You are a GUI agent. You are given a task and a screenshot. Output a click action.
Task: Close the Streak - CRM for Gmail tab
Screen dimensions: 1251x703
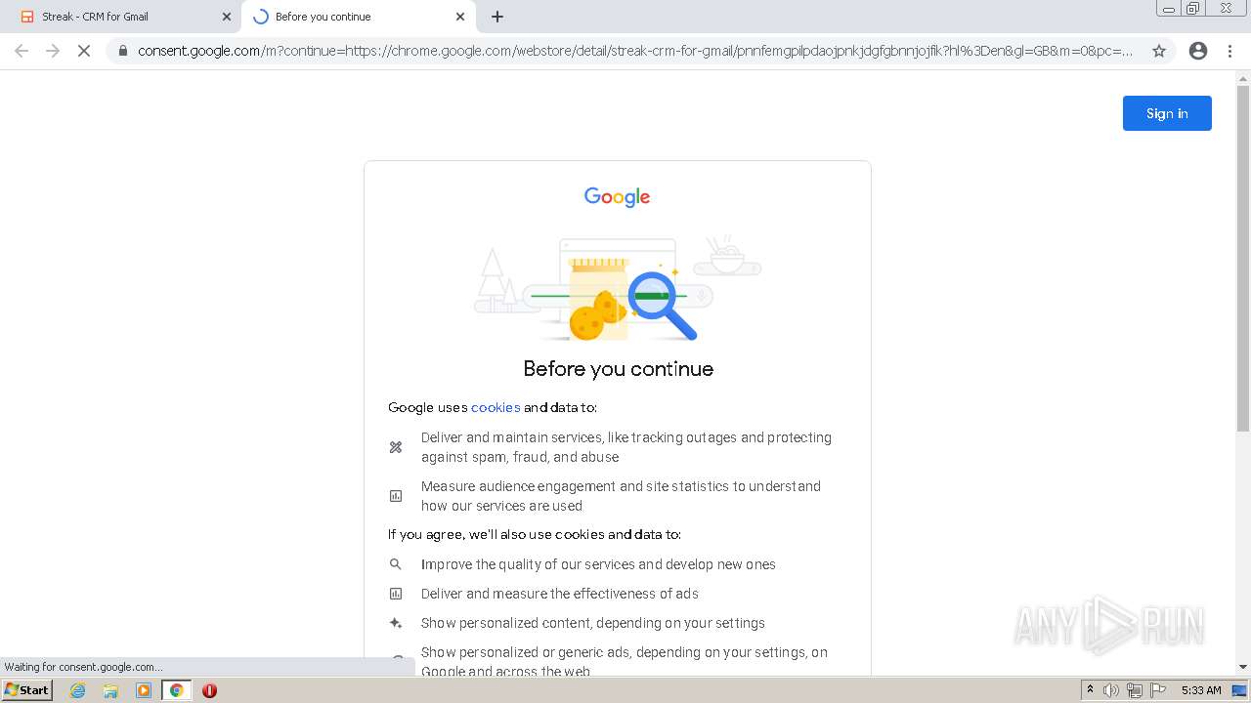(227, 17)
